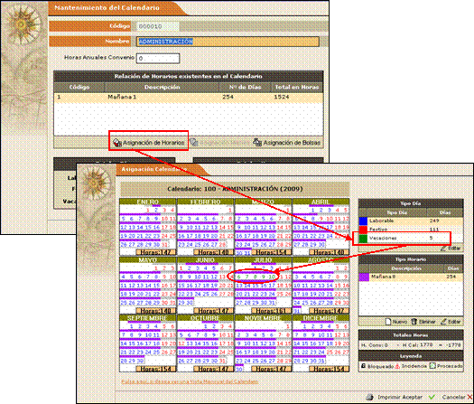Select the Mañana 1 schedule row
474x404 pixels.
(189, 97)
